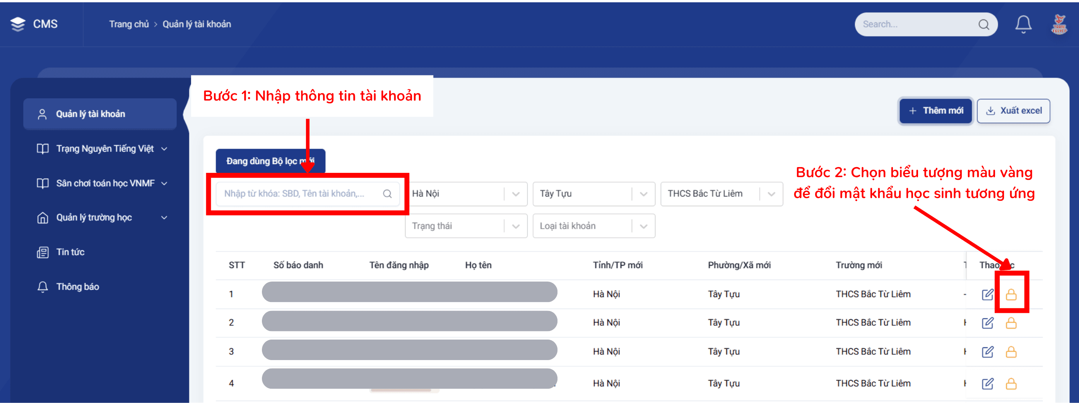1079x403 pixels.
Task: Click the Số báo danh column header
Action: (x=298, y=265)
